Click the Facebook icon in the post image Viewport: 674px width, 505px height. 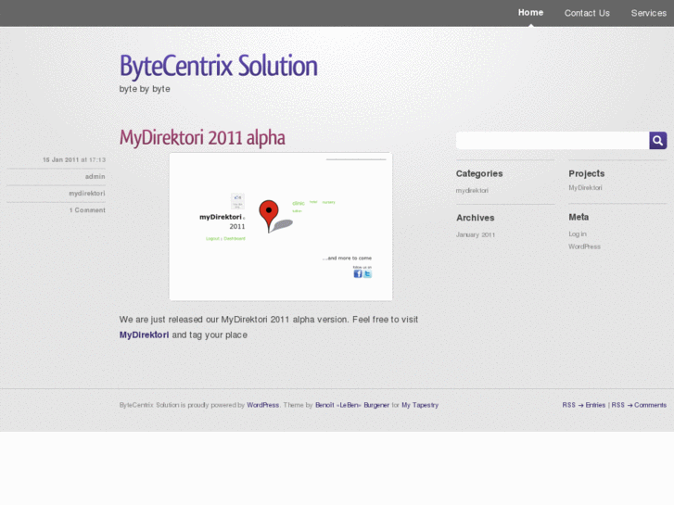point(358,273)
